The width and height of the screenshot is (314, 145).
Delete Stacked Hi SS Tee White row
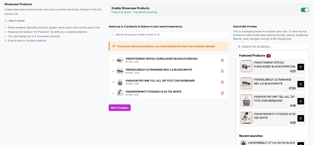coord(222,93)
